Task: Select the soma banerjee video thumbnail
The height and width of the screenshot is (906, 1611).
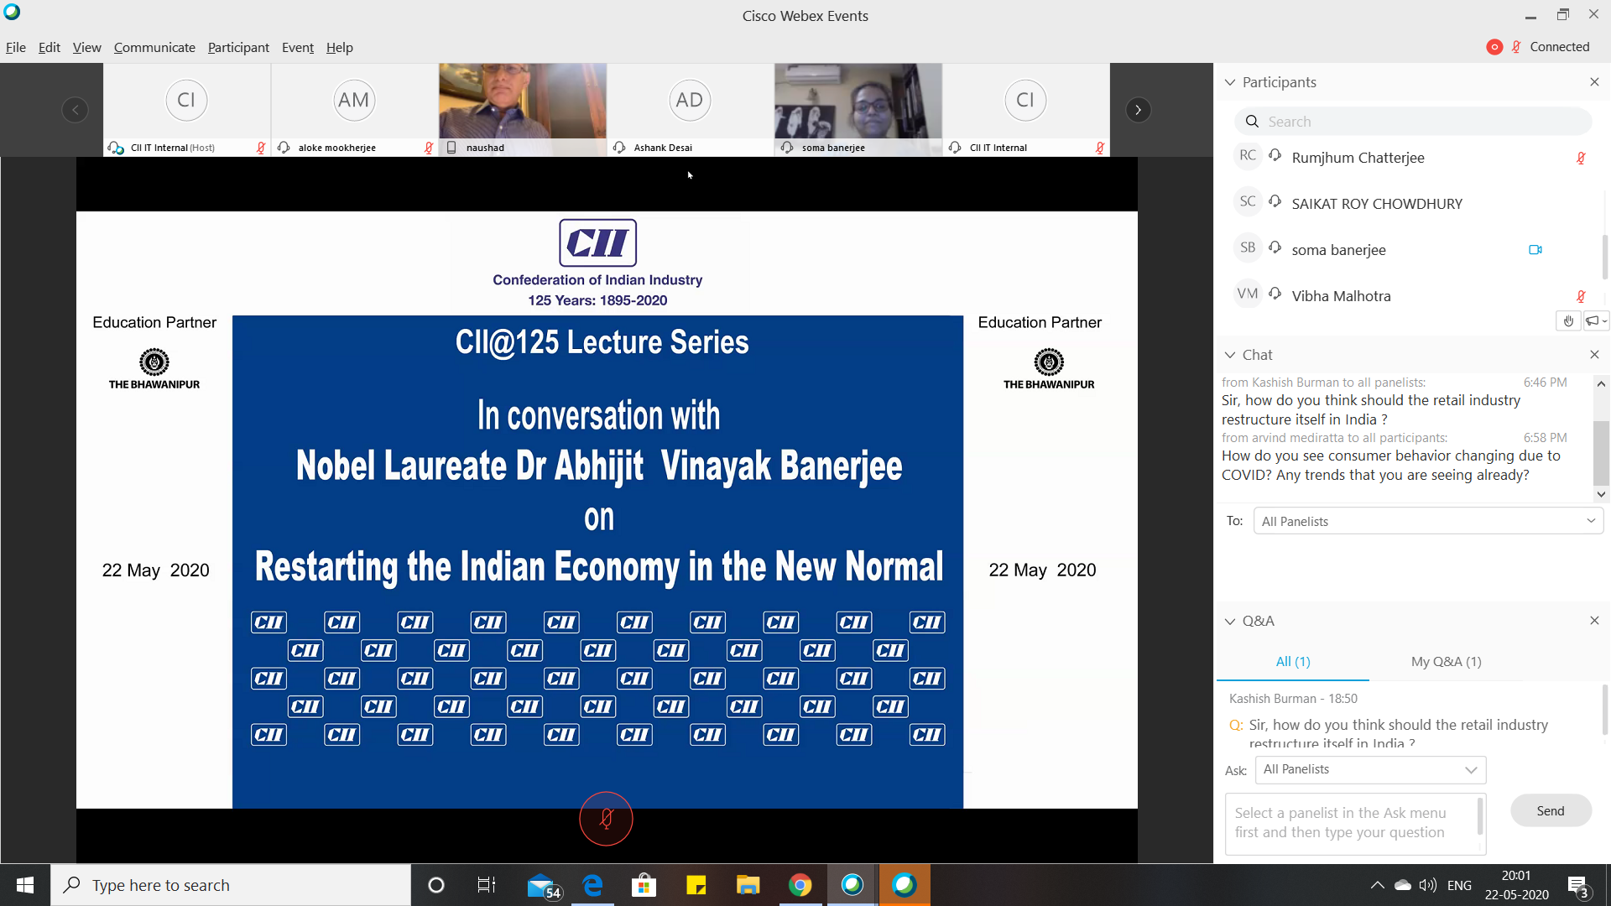Action: [x=858, y=110]
